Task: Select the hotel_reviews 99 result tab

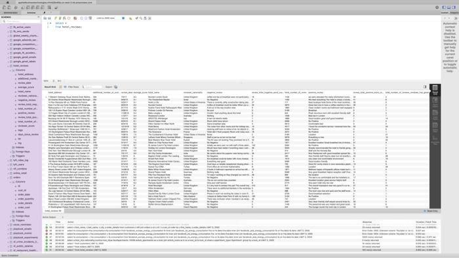Action: [x=53, y=211]
